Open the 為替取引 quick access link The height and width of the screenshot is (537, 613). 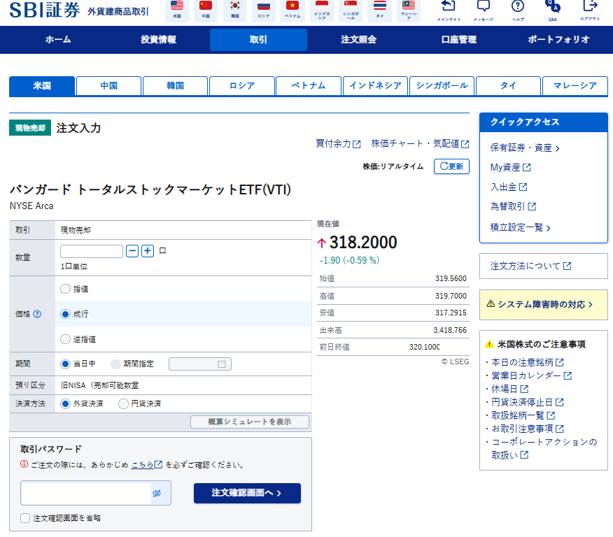click(x=513, y=206)
